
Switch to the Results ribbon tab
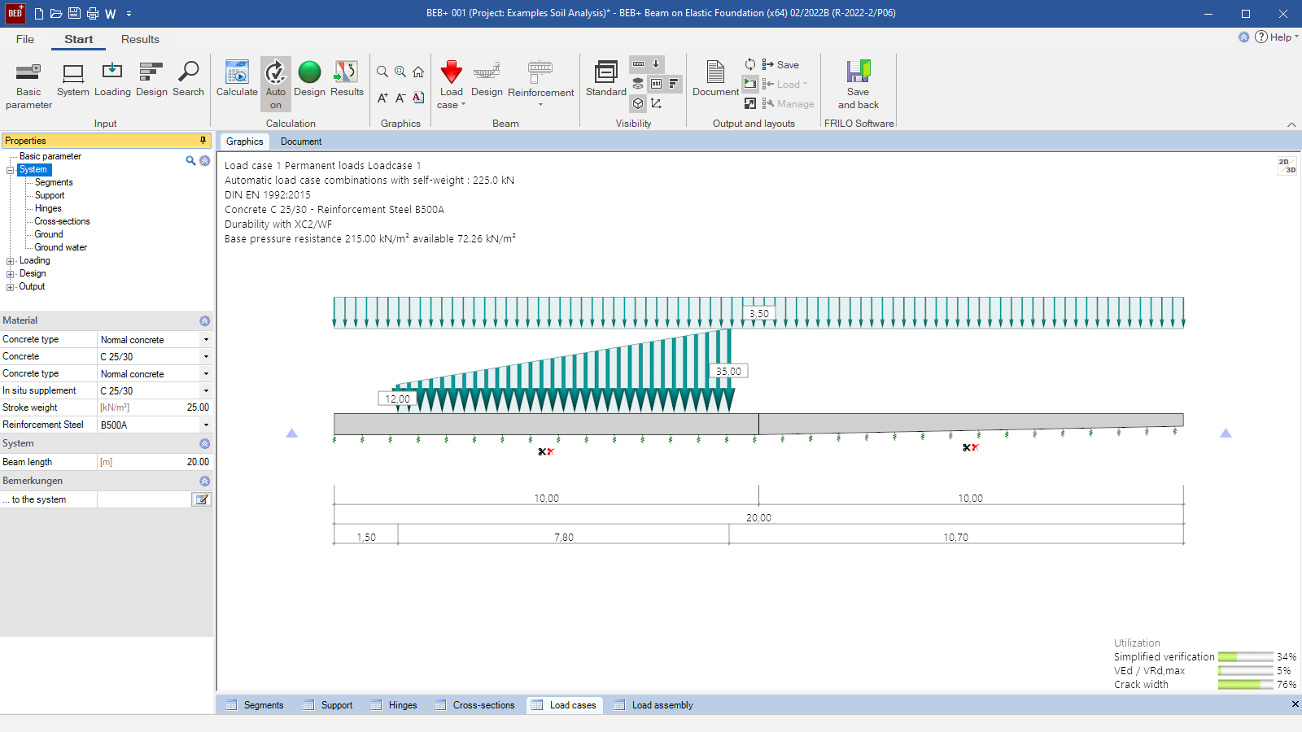tap(140, 39)
